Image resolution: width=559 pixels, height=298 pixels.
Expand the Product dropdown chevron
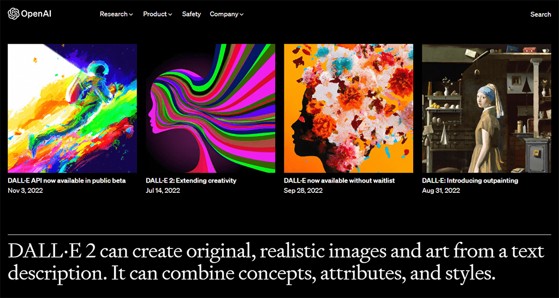click(x=170, y=15)
